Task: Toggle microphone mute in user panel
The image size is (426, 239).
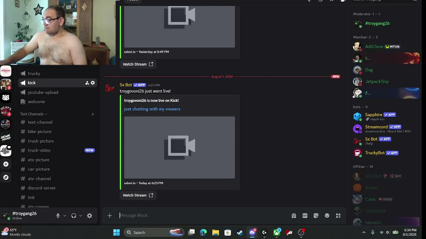Action: point(58,216)
